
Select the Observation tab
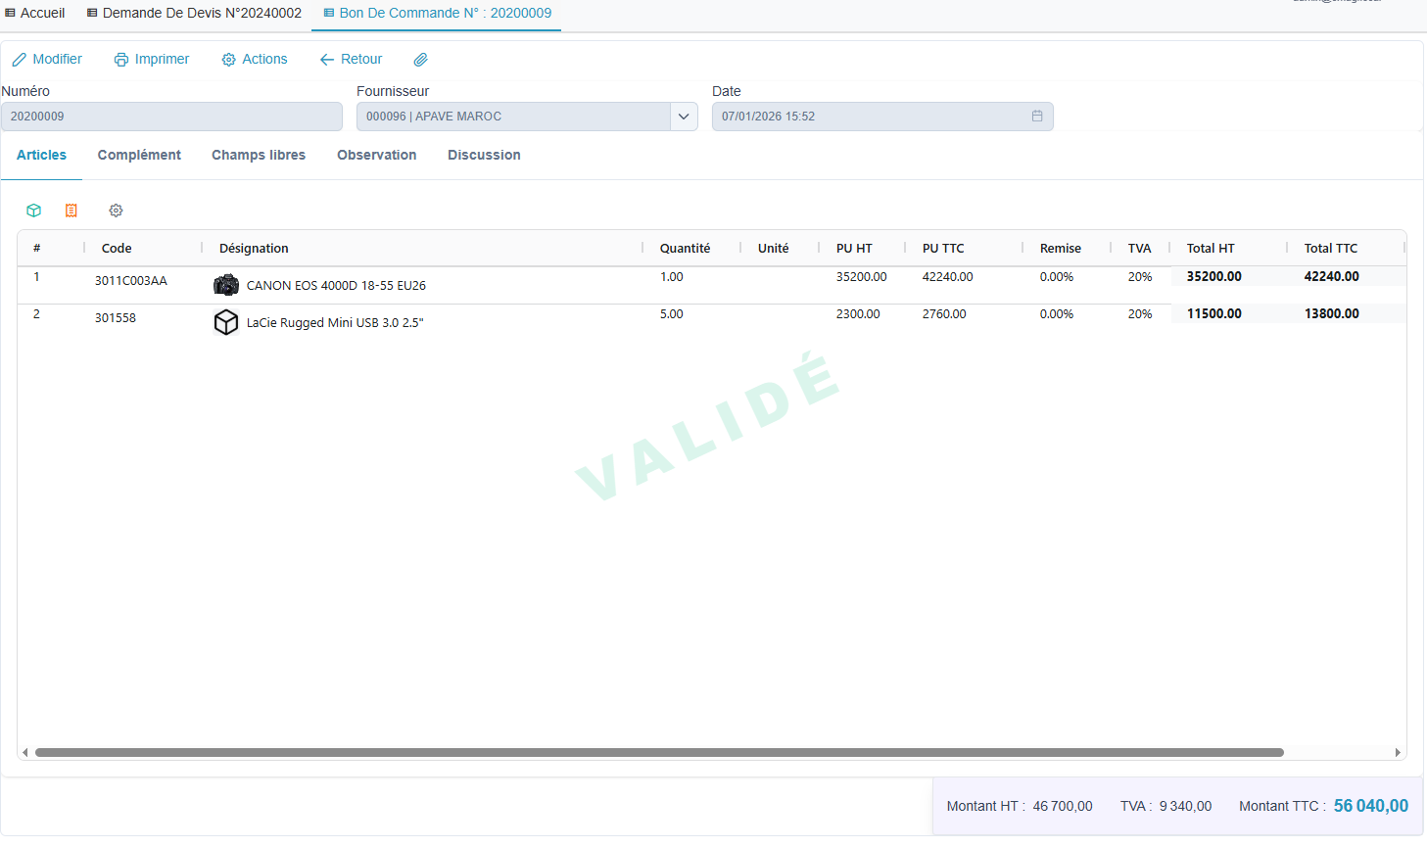377,155
